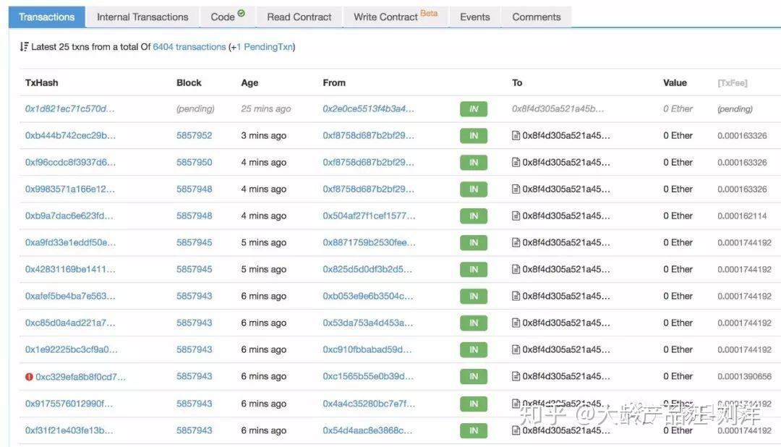Open the Read Contract tab

(x=299, y=17)
